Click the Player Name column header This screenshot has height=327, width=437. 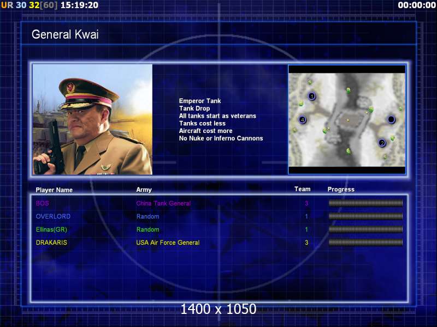point(54,190)
